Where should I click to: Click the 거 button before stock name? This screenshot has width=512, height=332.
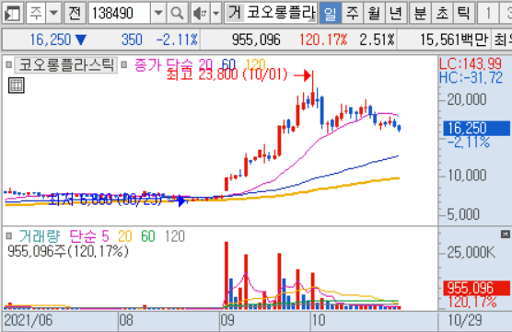pyautogui.click(x=235, y=13)
